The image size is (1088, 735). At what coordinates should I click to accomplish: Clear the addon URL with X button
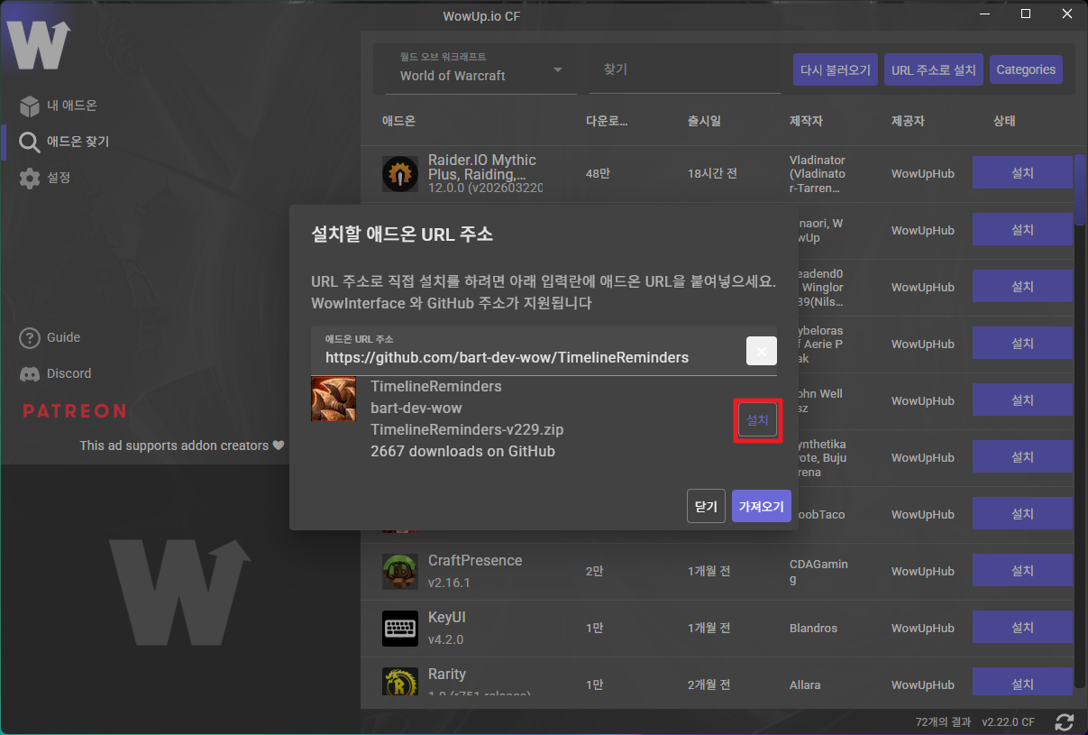(x=761, y=351)
